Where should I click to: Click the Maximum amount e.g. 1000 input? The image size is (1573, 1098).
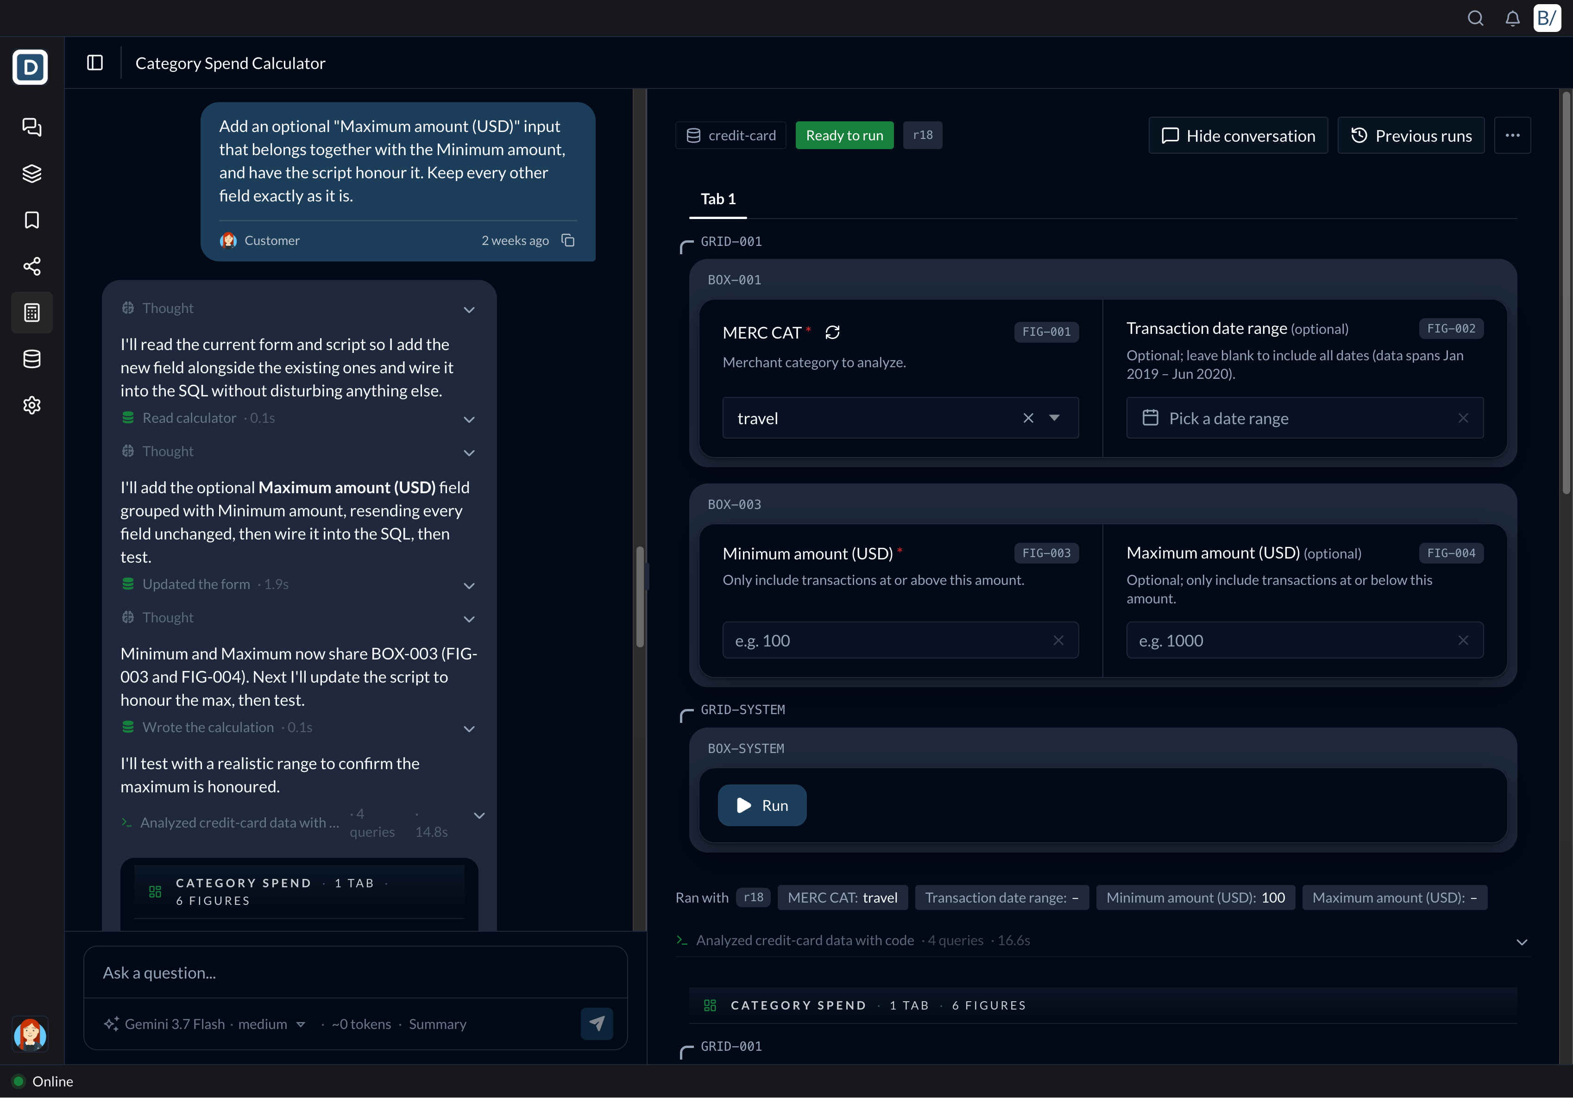tap(1304, 640)
